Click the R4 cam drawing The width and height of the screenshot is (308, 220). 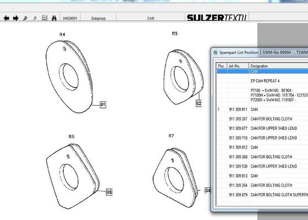(69, 77)
